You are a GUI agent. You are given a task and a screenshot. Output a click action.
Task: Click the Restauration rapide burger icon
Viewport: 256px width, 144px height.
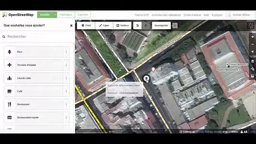tap(10, 118)
